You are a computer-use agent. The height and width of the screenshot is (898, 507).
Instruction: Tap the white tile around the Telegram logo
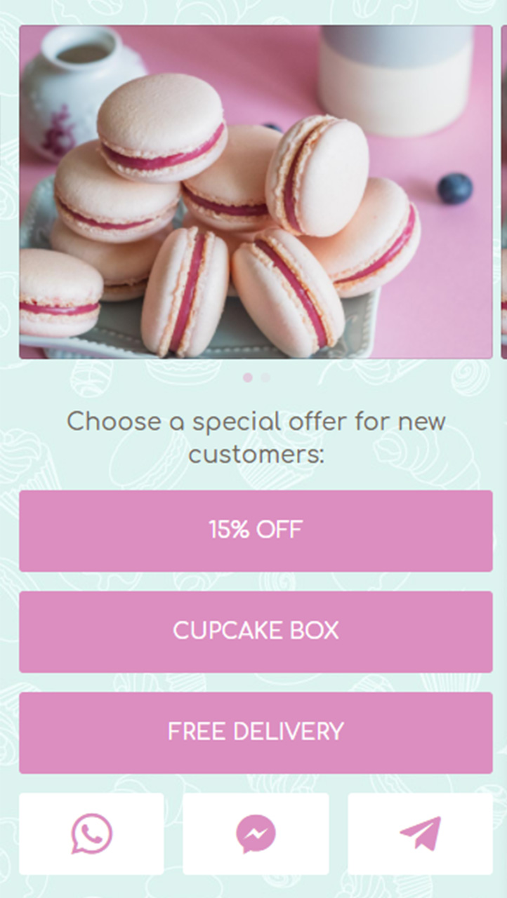pos(420,833)
